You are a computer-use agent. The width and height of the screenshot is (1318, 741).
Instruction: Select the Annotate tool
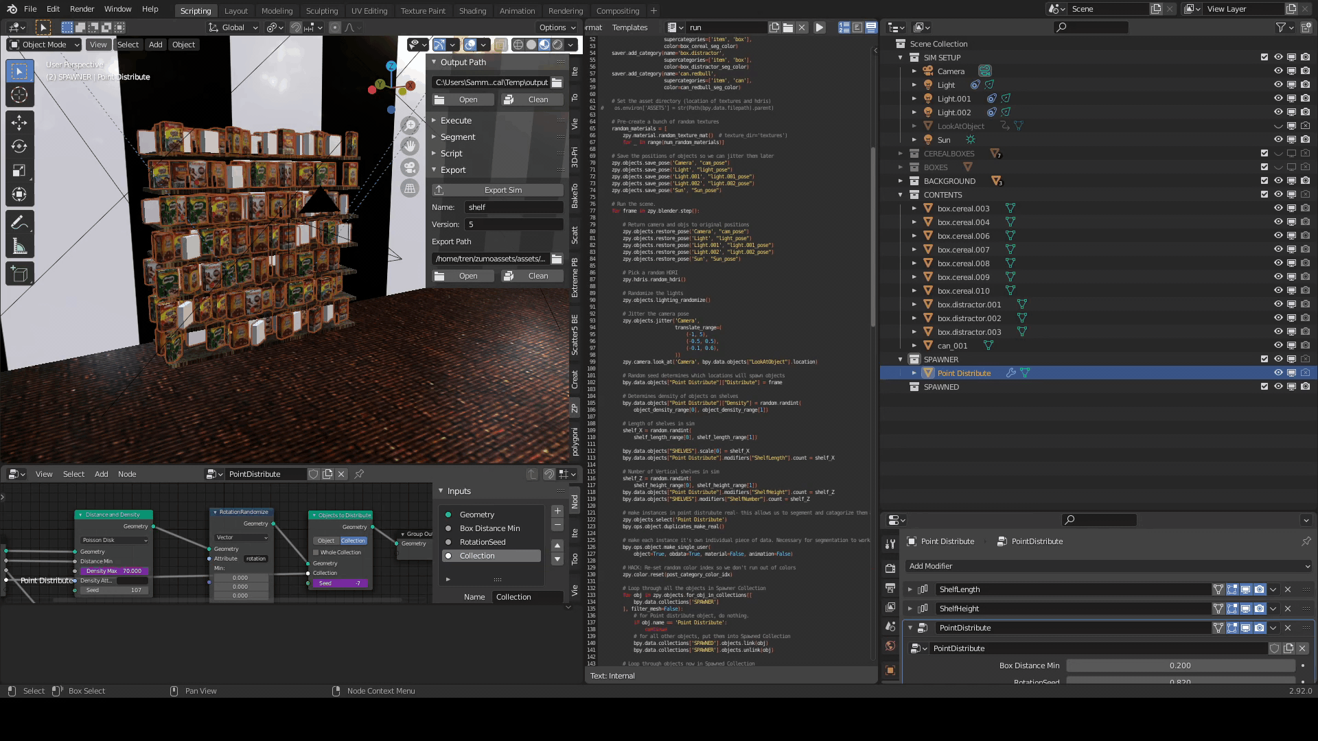19,223
